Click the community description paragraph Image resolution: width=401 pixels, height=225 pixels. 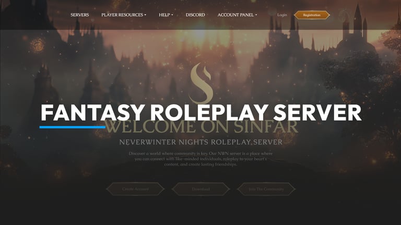click(200, 159)
